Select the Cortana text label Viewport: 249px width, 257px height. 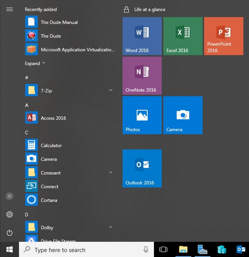(49, 200)
